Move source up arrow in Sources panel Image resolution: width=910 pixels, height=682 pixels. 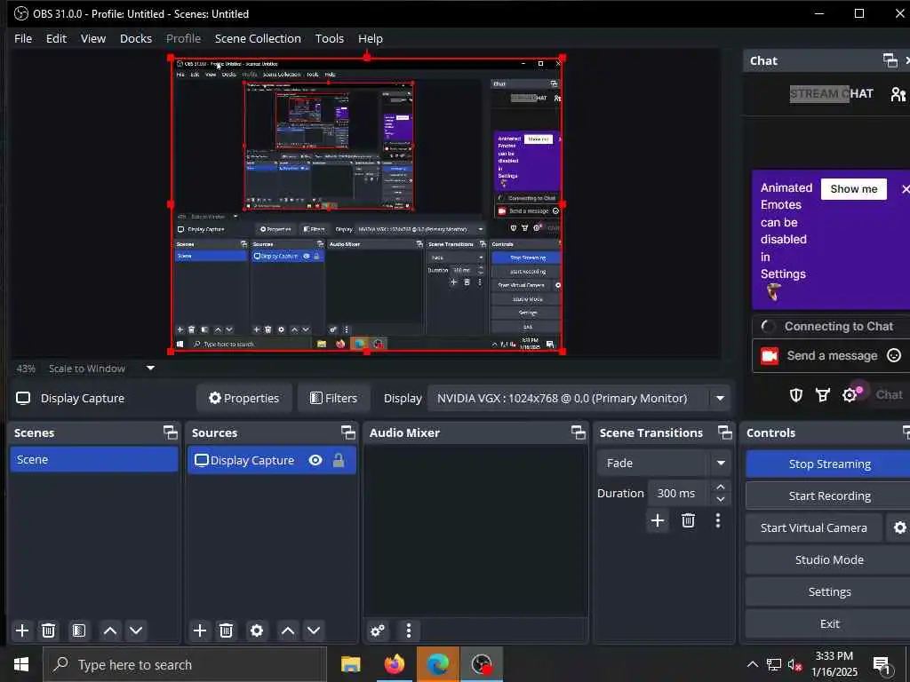[288, 630]
